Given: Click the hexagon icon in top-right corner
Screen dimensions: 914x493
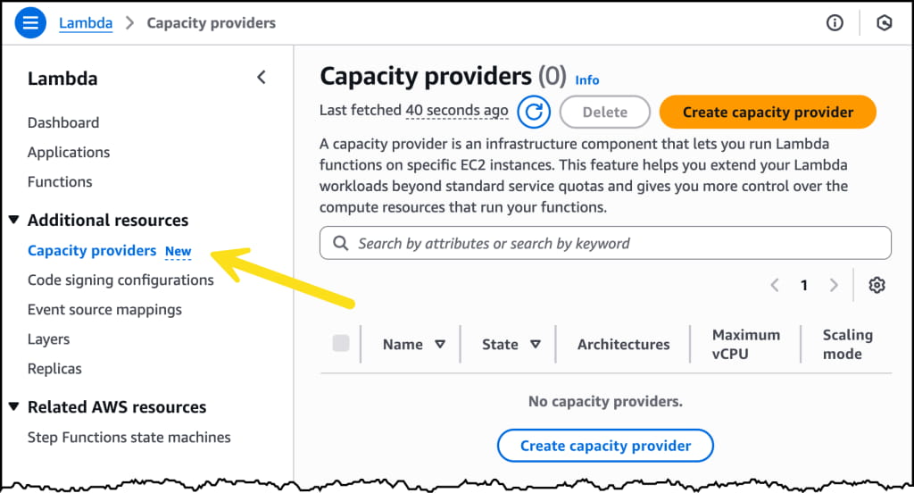Looking at the screenshot, I should point(884,23).
